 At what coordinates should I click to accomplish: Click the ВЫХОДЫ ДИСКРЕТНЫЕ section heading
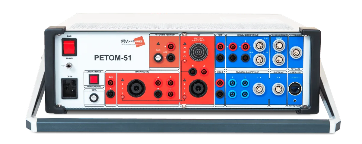pos(247,73)
